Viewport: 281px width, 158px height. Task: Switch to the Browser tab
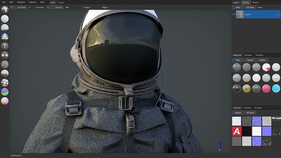tap(258, 108)
